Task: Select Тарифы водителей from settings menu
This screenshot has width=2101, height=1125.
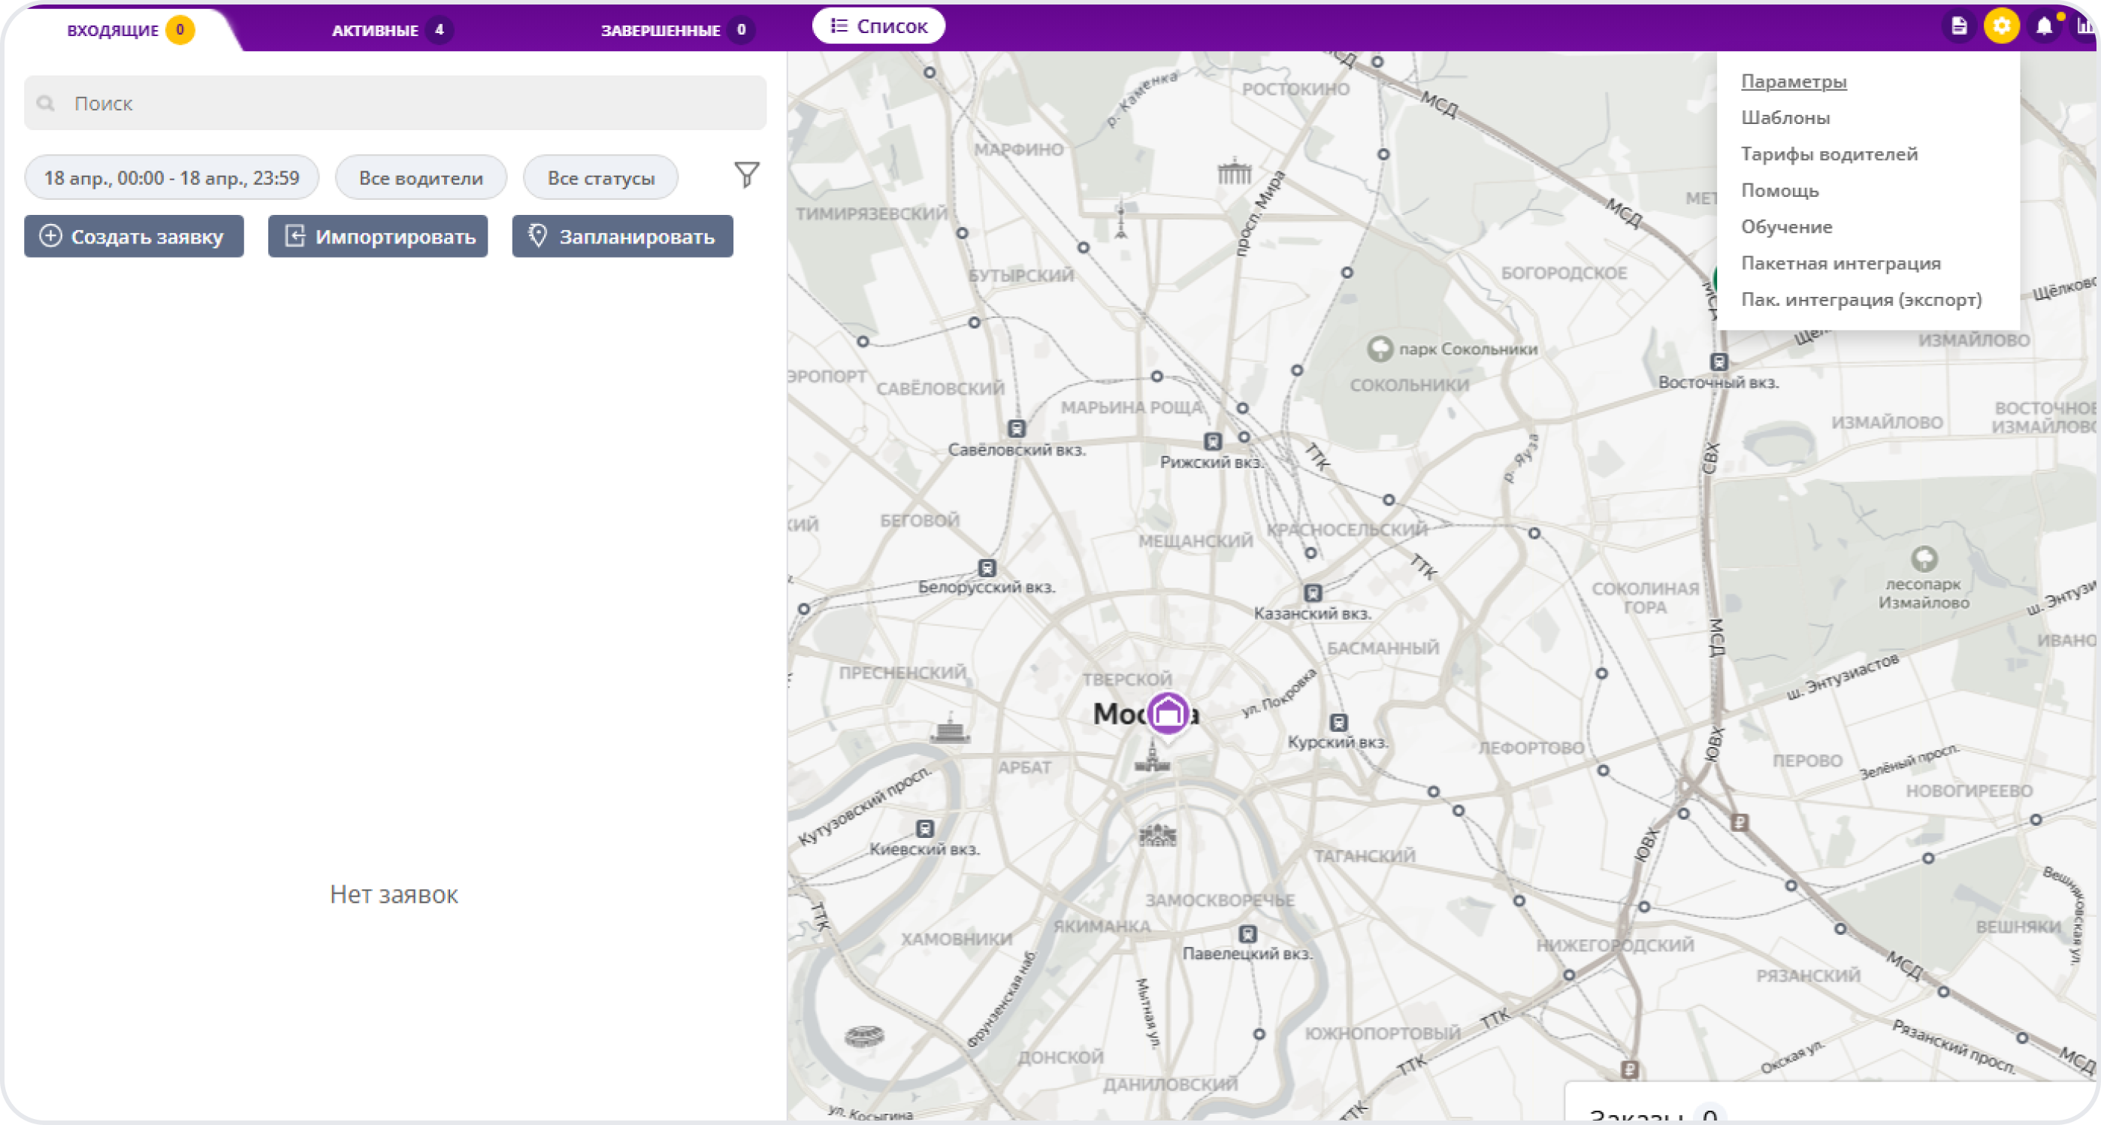Action: pos(1828,154)
